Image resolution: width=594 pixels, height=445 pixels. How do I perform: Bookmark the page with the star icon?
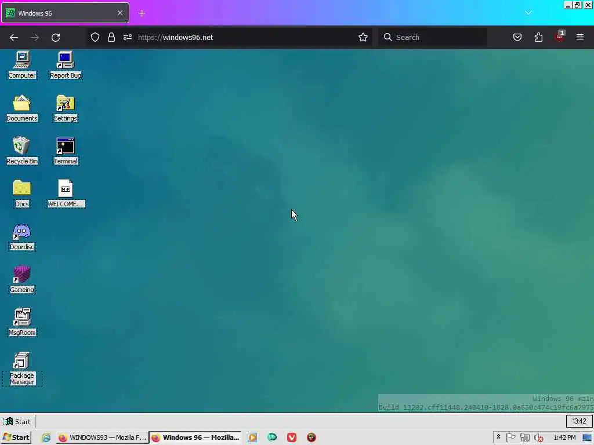(363, 37)
